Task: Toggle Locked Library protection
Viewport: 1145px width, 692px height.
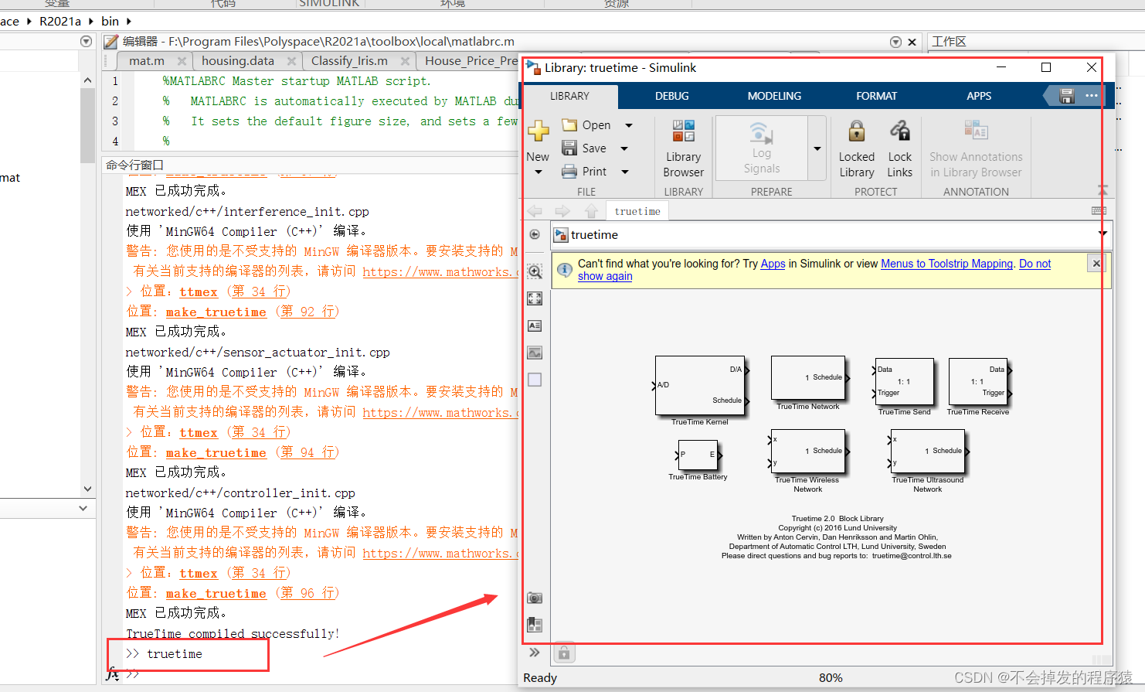Action: 856,147
